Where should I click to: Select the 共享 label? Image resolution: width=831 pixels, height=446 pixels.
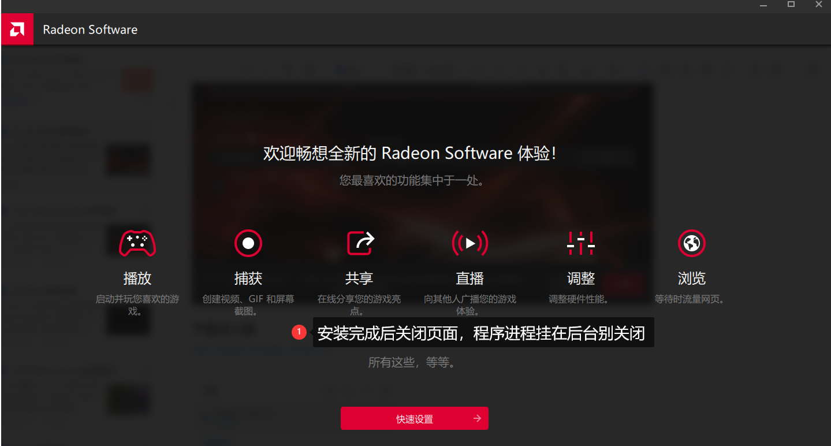359,278
